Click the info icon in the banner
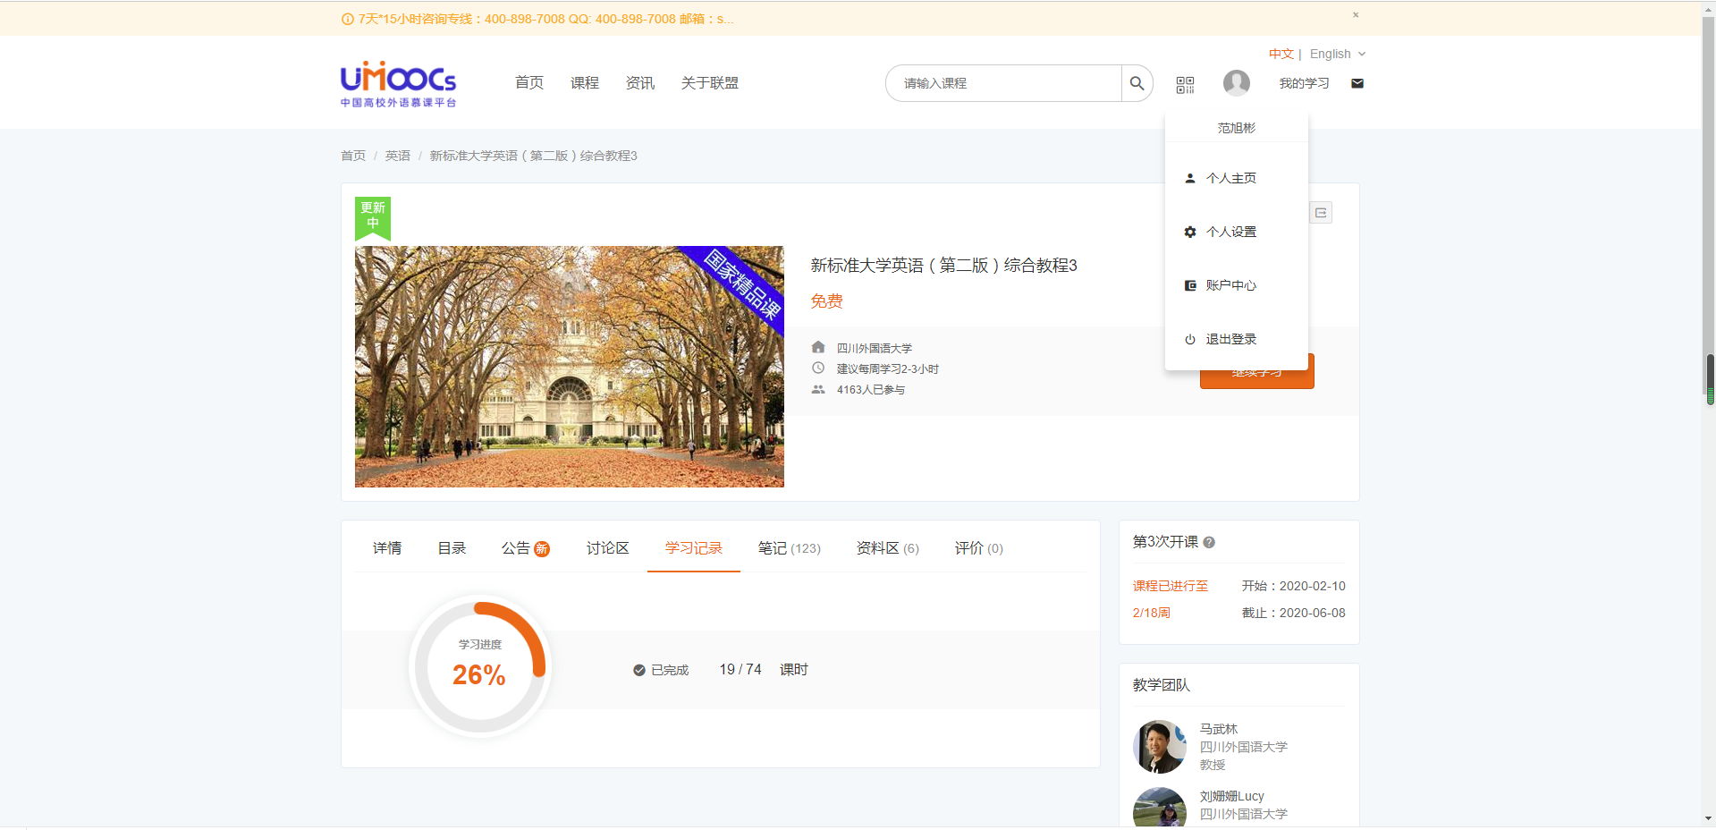 click(x=347, y=19)
